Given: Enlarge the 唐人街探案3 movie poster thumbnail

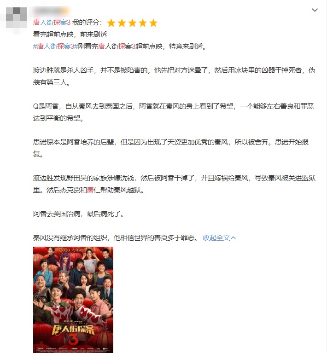Looking at the screenshot, I should point(73,300).
